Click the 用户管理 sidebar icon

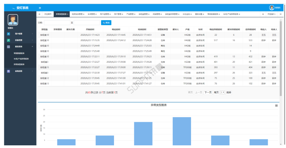pos(8,34)
